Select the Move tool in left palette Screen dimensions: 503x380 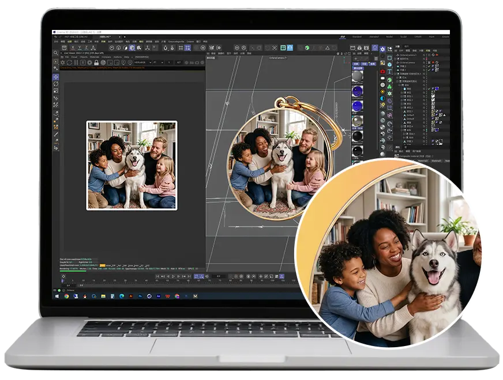tap(55, 77)
